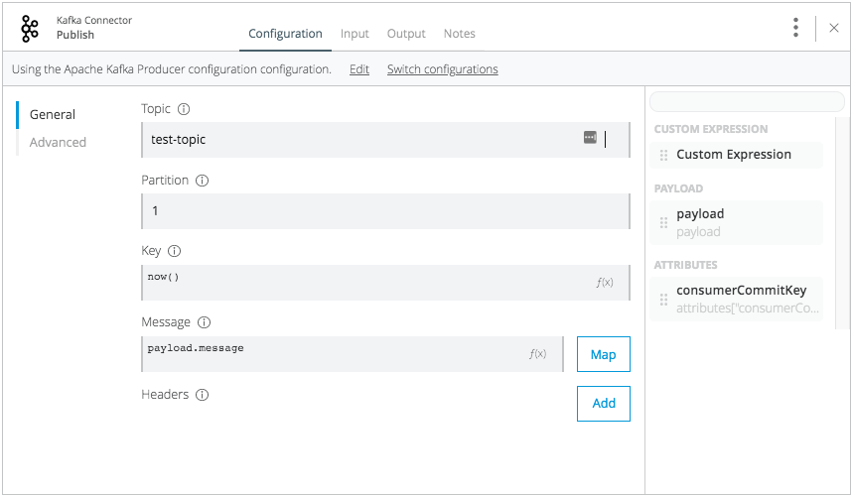Close the Kafka Publish panel
The image size is (852, 496).
click(834, 28)
